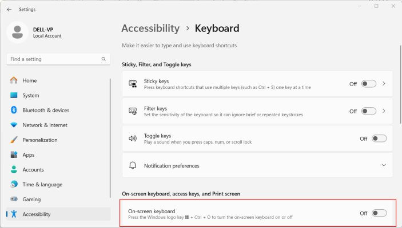402x228 pixels.
Task: Click the Notification preferences bell icon
Action: pyautogui.click(x=133, y=165)
